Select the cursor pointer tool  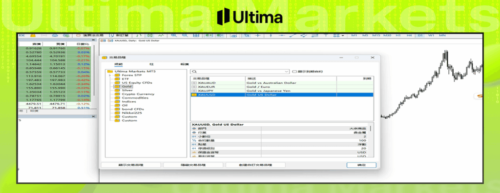click(x=247, y=36)
